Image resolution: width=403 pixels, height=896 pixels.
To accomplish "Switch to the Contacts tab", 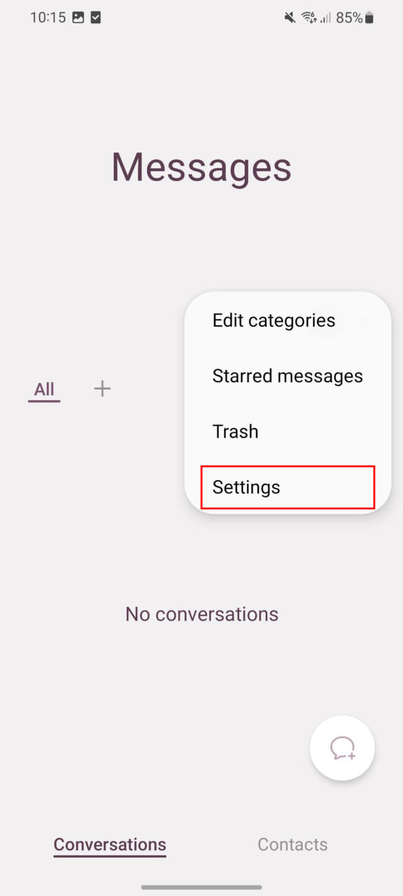I will point(292,844).
